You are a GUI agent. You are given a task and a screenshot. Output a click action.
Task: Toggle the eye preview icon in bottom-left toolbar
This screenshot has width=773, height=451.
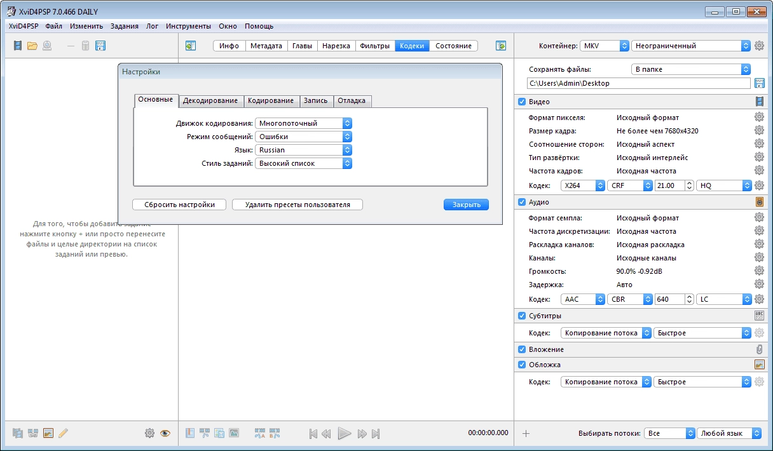pos(165,433)
